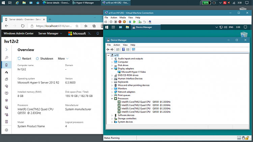Click the browser address bar URL
The image size is (253, 142).
click(x=54, y=26)
